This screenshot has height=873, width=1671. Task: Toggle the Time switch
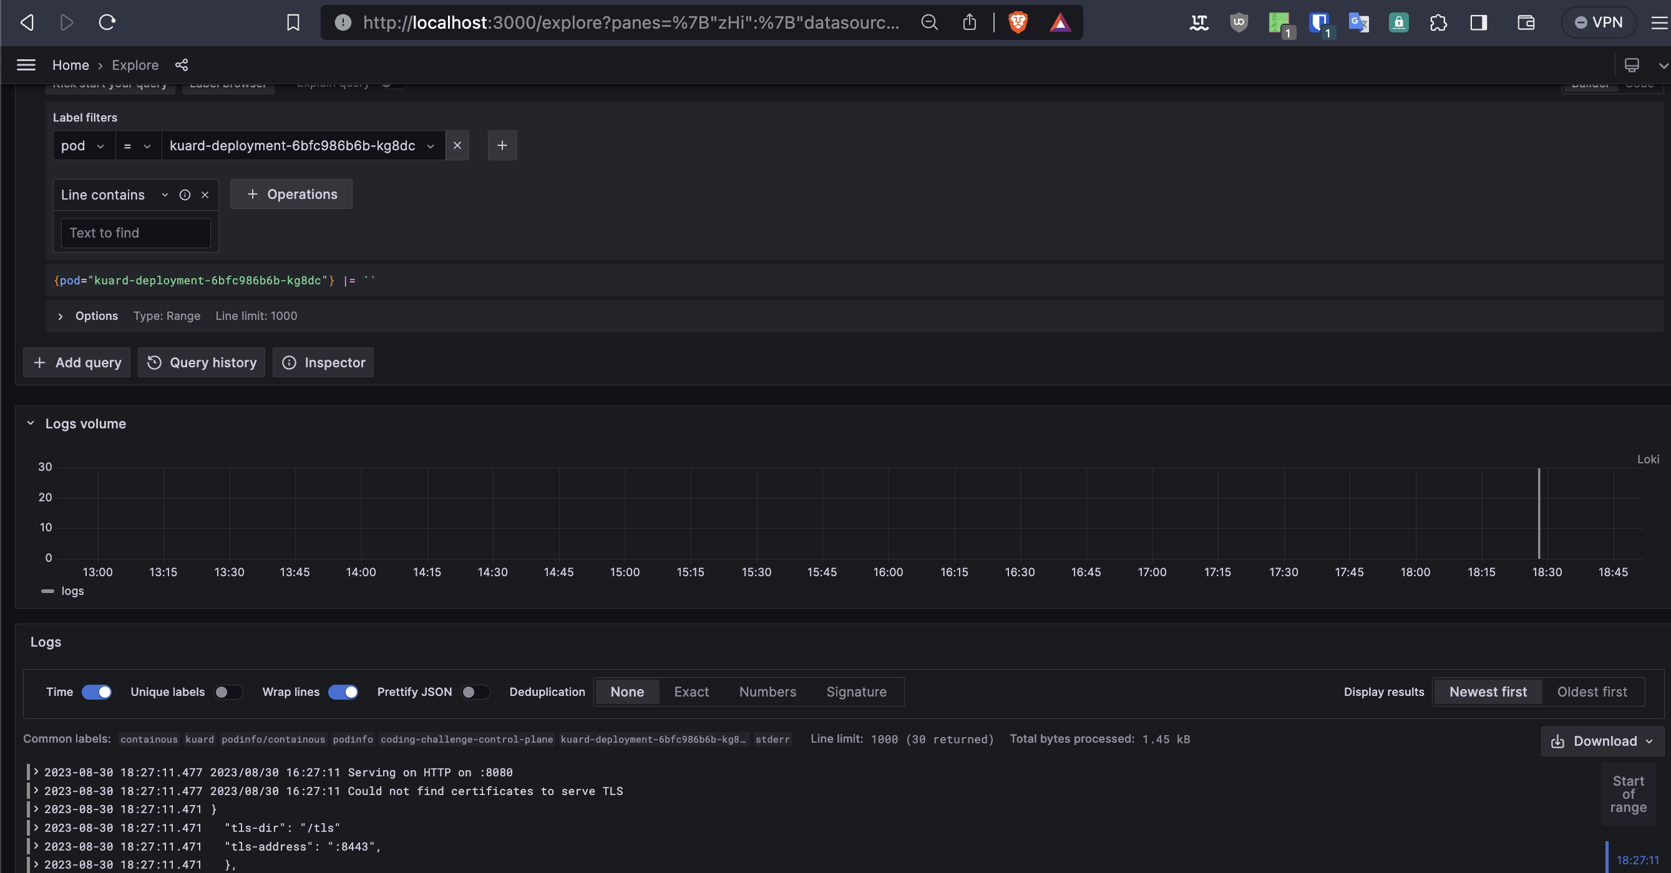pyautogui.click(x=97, y=692)
